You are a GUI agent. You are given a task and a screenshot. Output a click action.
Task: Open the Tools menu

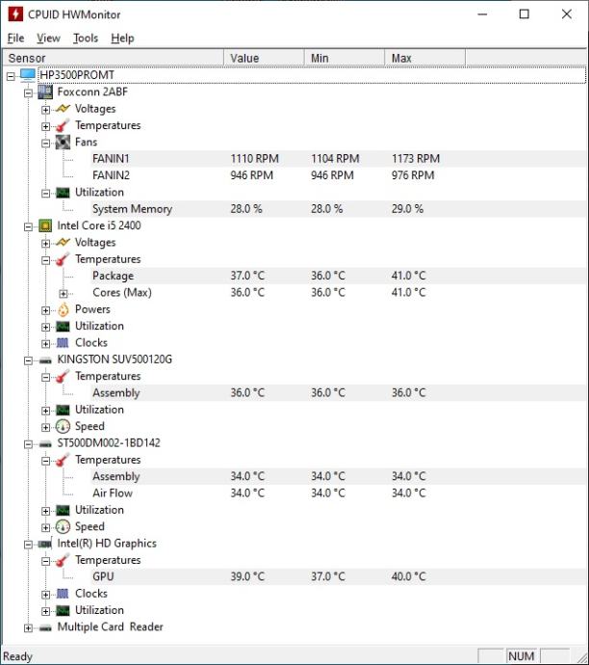point(86,39)
